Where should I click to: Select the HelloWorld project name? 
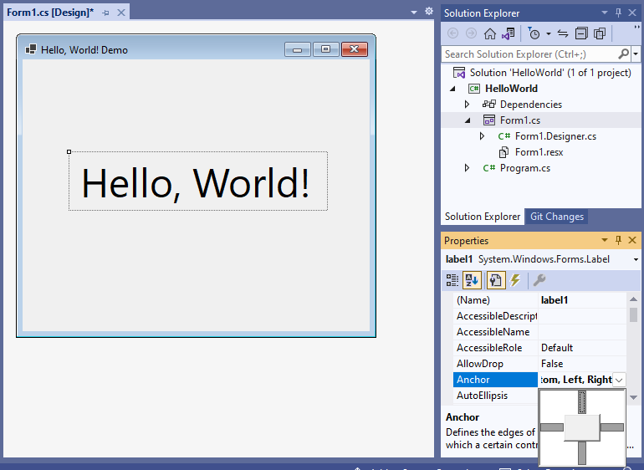coord(511,89)
